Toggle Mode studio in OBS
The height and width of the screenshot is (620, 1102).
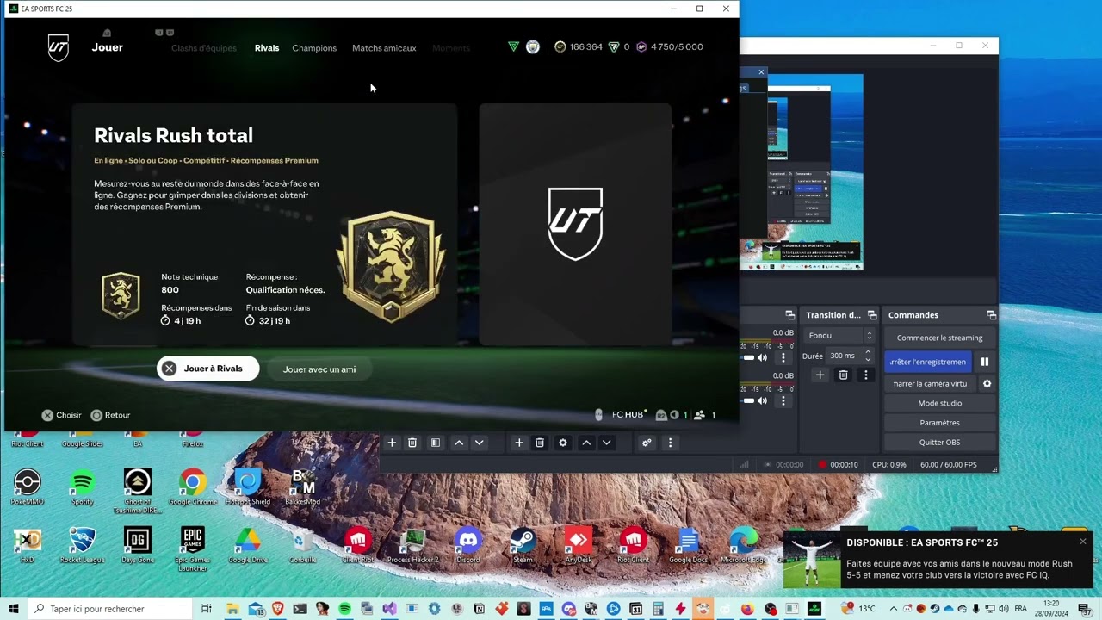(x=939, y=403)
